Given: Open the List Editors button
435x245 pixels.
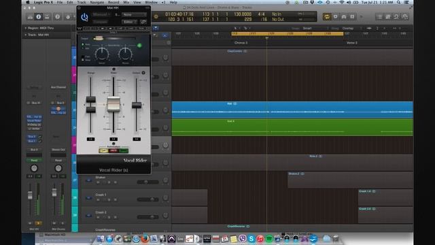Looking at the screenshot, I should pos(379,16).
